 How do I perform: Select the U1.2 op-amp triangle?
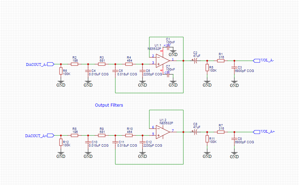click(x=163, y=132)
